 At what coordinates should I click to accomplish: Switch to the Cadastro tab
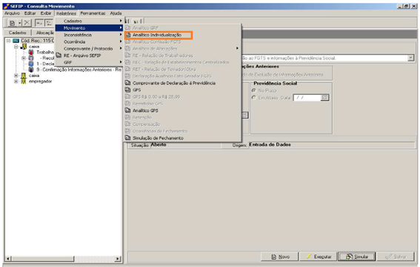[x=17, y=33]
